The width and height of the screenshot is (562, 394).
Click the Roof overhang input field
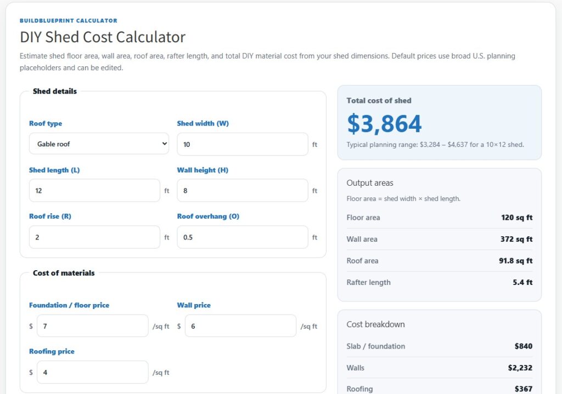click(242, 237)
